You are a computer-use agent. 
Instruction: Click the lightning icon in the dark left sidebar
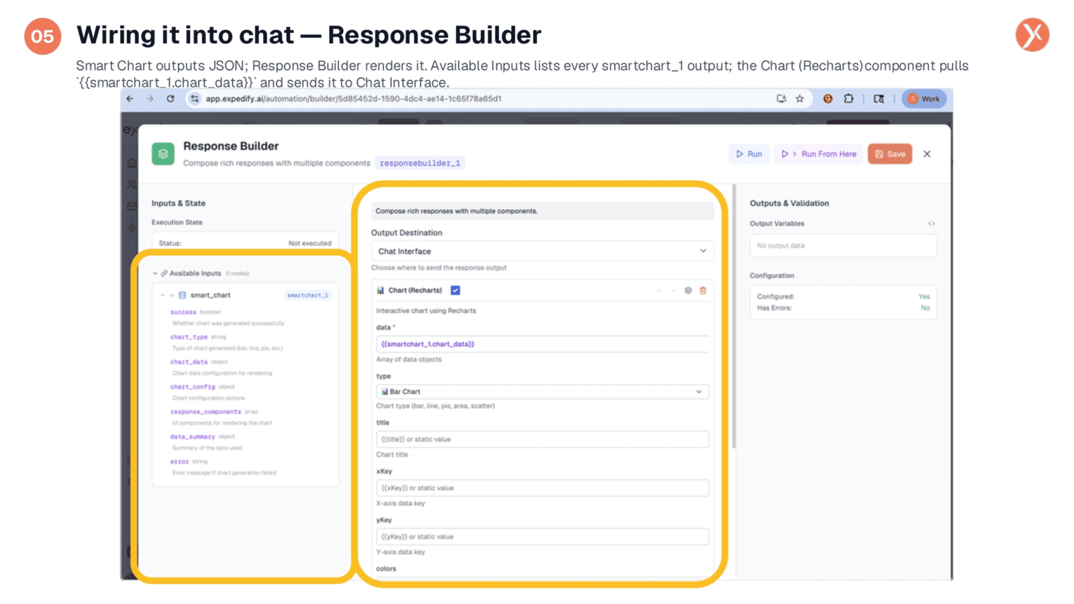click(x=132, y=228)
